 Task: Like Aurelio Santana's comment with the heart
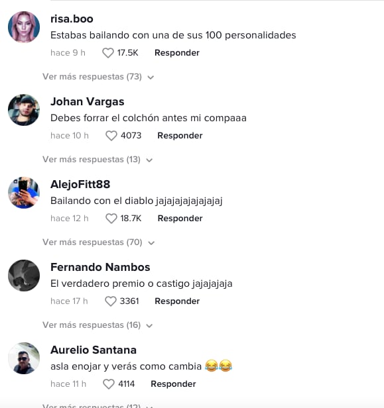click(109, 383)
